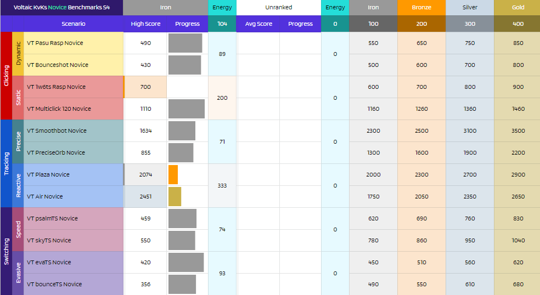
Task: Click the Reactive energy value 333
Action: (222, 185)
